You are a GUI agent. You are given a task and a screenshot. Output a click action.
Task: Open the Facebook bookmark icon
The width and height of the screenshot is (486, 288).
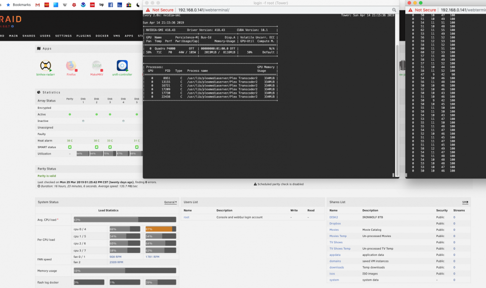click(x=110, y=5)
